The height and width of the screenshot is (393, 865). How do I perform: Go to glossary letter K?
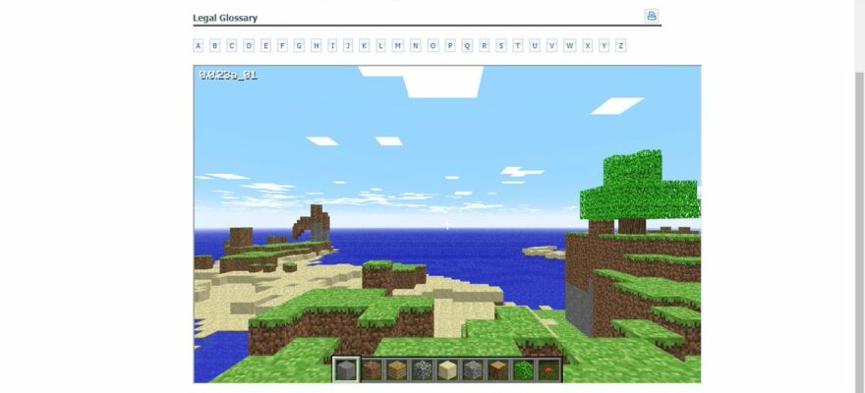[364, 46]
